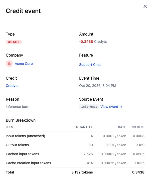
Task: Click the USAGE type badge
Action: (x=14, y=42)
